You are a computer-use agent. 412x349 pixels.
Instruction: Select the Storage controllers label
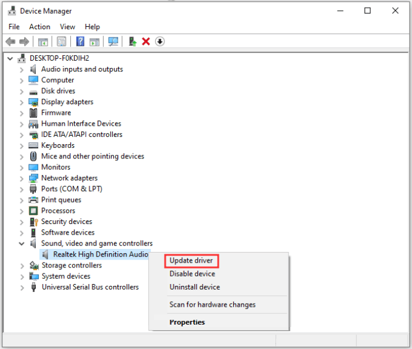tap(72, 265)
